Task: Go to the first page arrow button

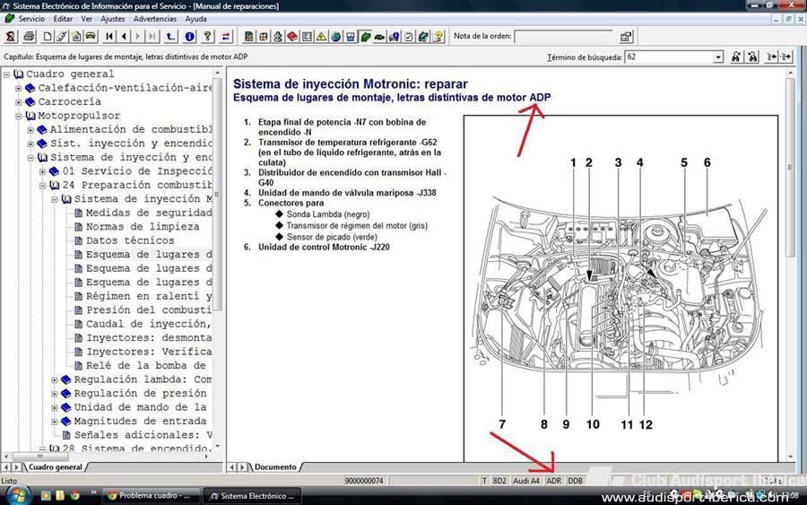Action: tap(109, 37)
